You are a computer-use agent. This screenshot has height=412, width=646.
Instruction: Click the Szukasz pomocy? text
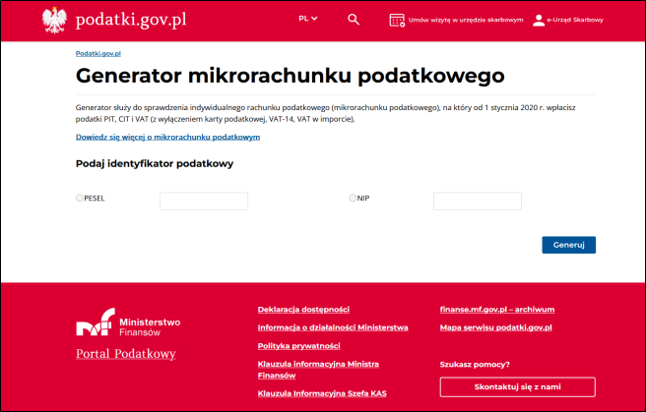pyautogui.click(x=475, y=364)
